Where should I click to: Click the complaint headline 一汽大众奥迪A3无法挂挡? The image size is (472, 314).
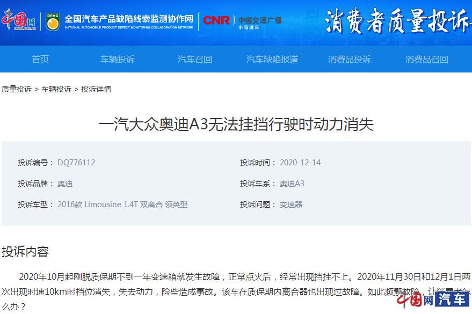236,125
